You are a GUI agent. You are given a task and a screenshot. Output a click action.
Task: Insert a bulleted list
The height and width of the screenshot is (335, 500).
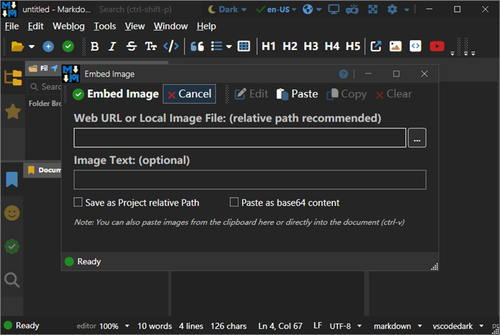coord(217,47)
